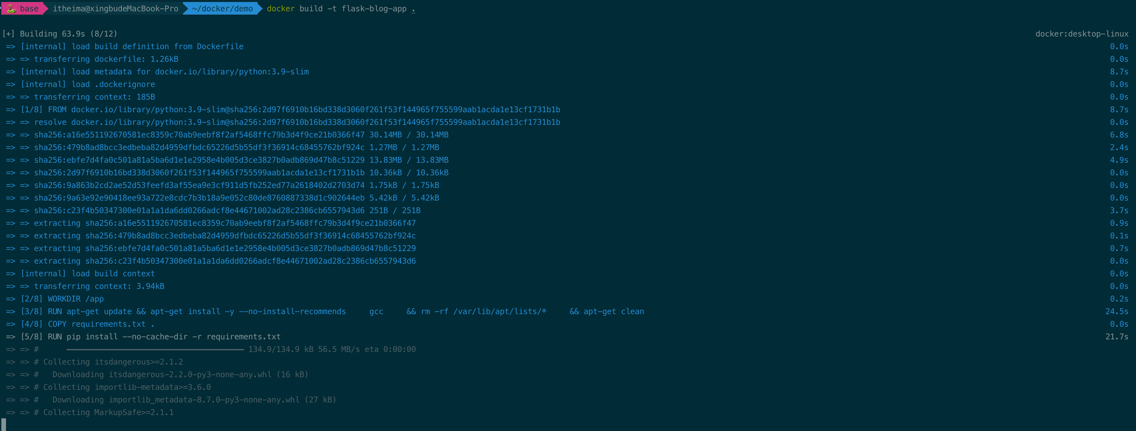Click the docker command word in prompt

point(281,8)
